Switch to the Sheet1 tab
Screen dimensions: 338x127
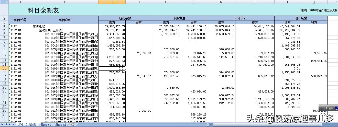pos(46,125)
